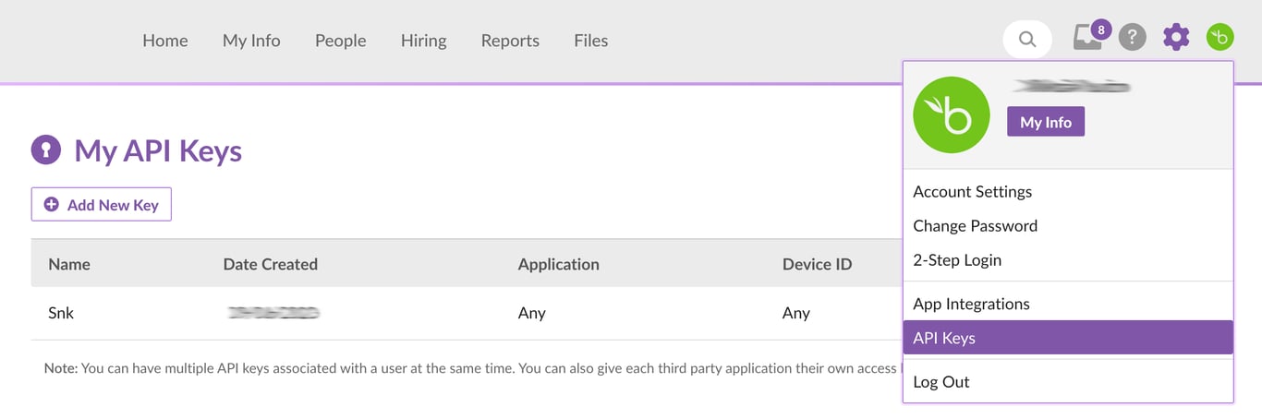Screen dimensions: 1262x419
Task: Click the search magnifier icon
Action: coord(1026,40)
